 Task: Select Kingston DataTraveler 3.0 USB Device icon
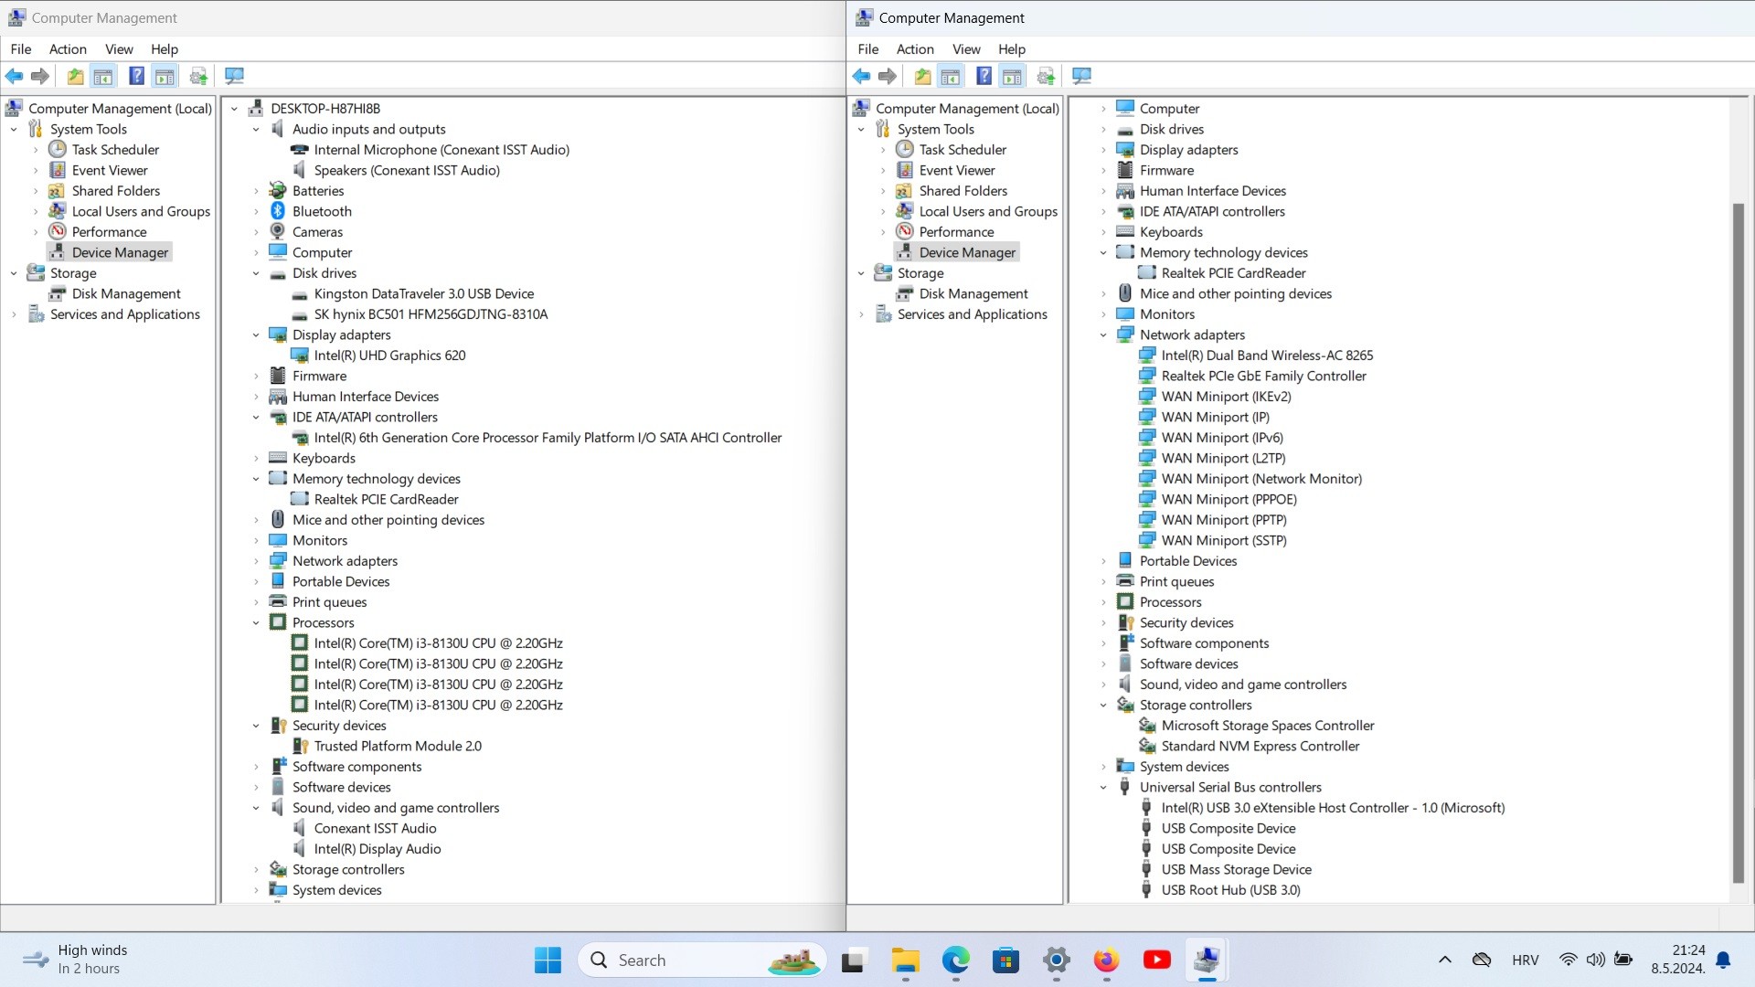point(300,293)
